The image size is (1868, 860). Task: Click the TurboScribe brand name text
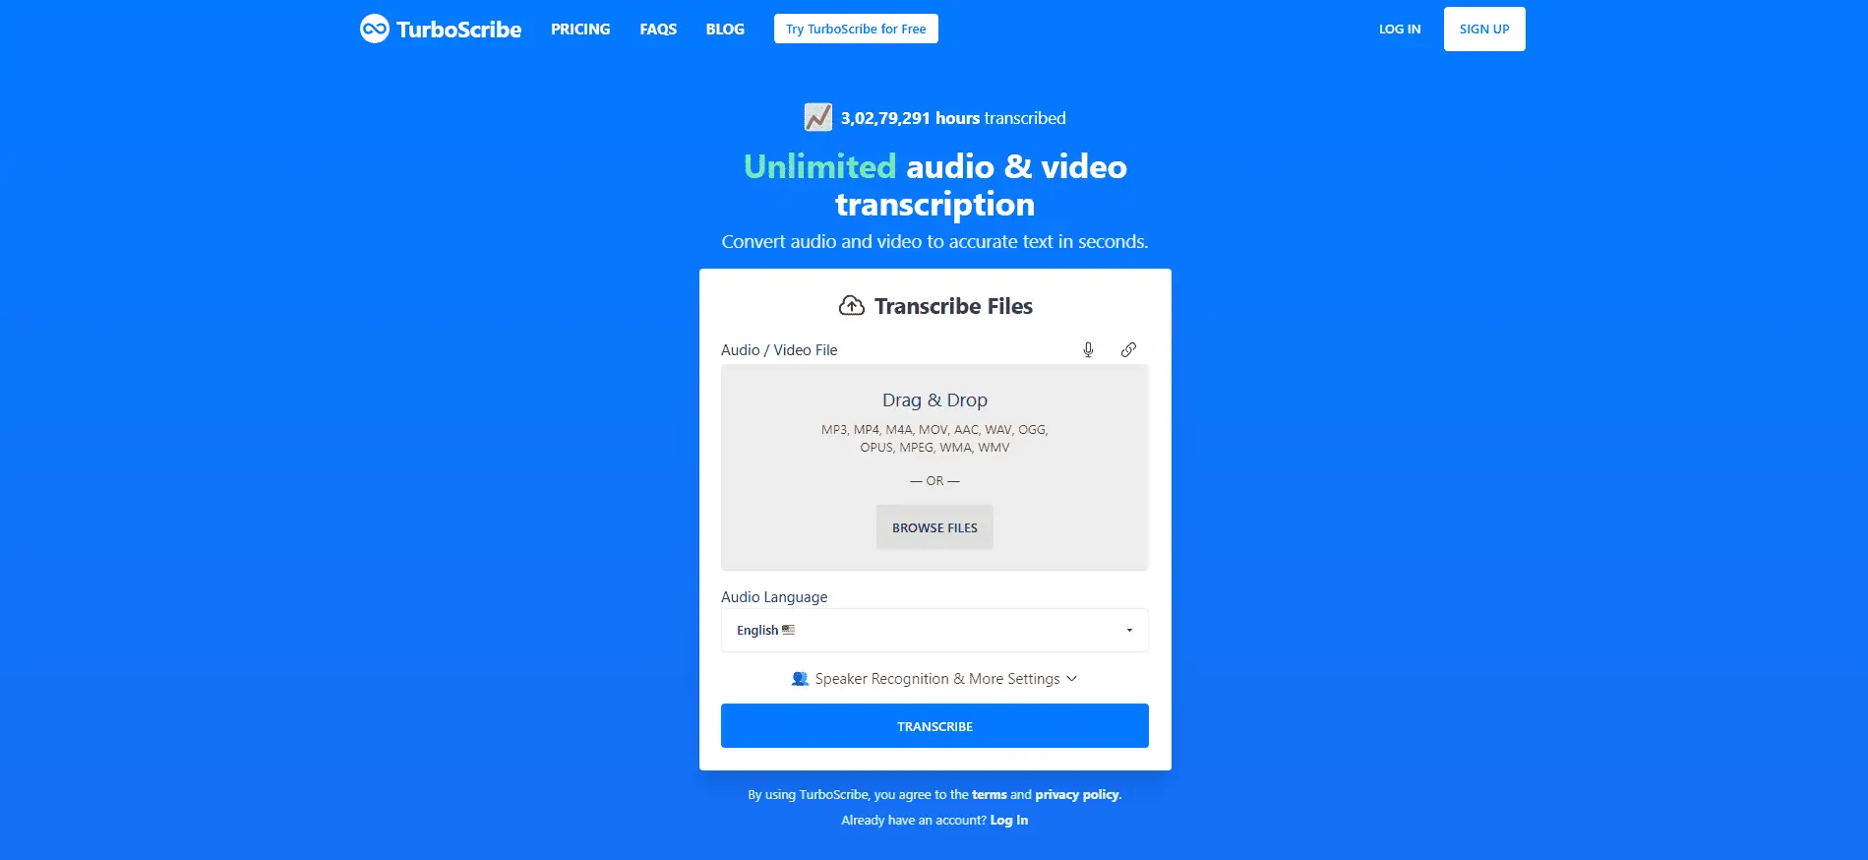tap(459, 30)
